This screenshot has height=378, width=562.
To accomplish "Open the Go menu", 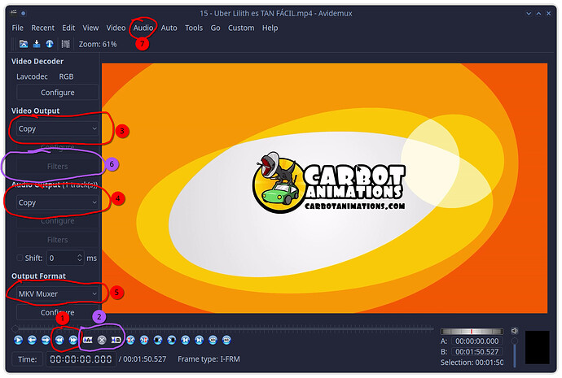I will click(215, 28).
